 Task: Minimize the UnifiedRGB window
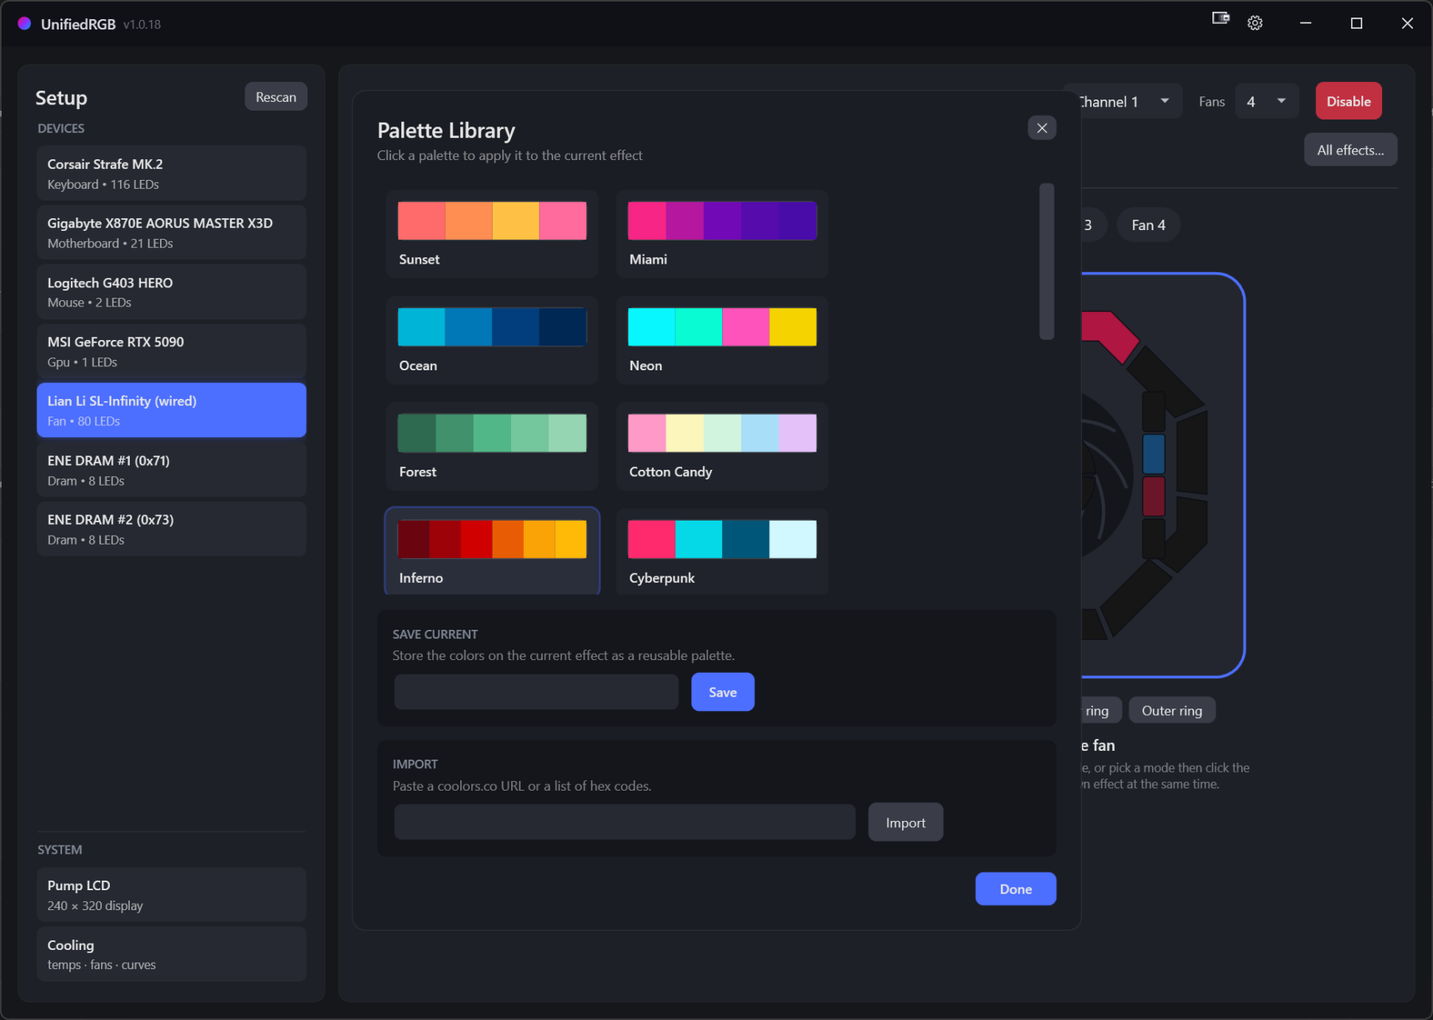(1306, 23)
